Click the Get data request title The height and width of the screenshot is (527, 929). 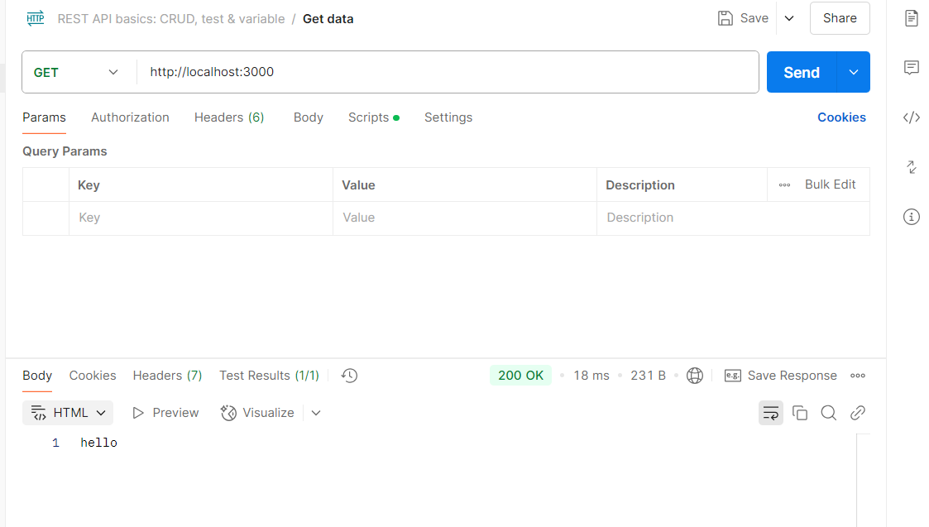coord(328,19)
